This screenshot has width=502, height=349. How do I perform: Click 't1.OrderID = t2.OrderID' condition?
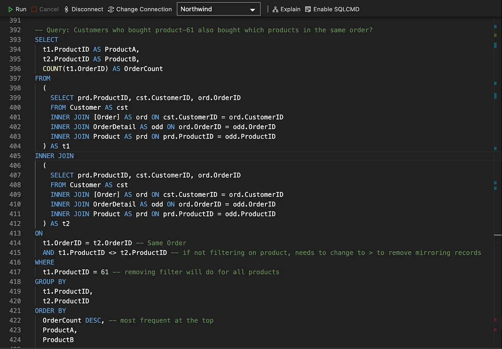87,243
